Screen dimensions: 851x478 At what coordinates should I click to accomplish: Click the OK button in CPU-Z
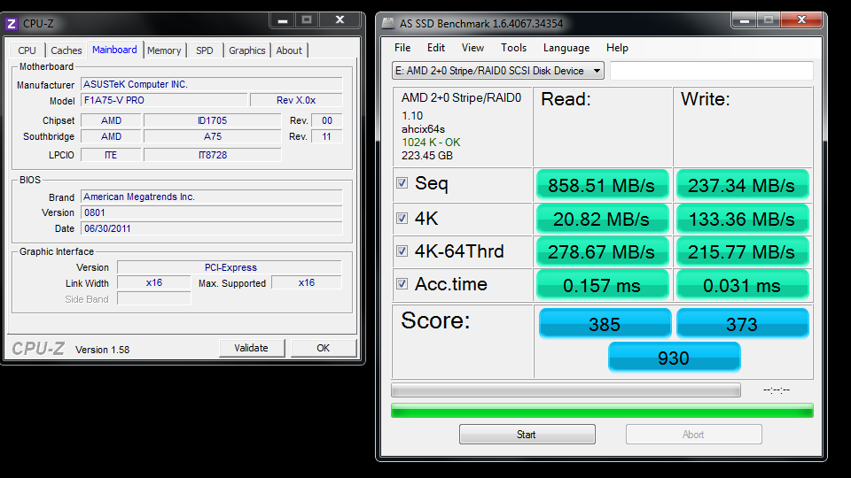pos(324,348)
